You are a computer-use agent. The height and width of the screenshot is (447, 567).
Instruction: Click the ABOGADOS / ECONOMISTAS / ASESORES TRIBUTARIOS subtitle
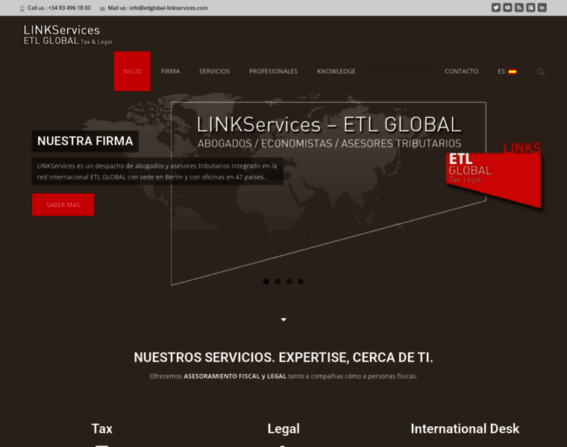(330, 144)
